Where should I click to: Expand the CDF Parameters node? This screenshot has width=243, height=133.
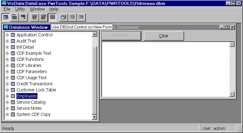coord(7,72)
